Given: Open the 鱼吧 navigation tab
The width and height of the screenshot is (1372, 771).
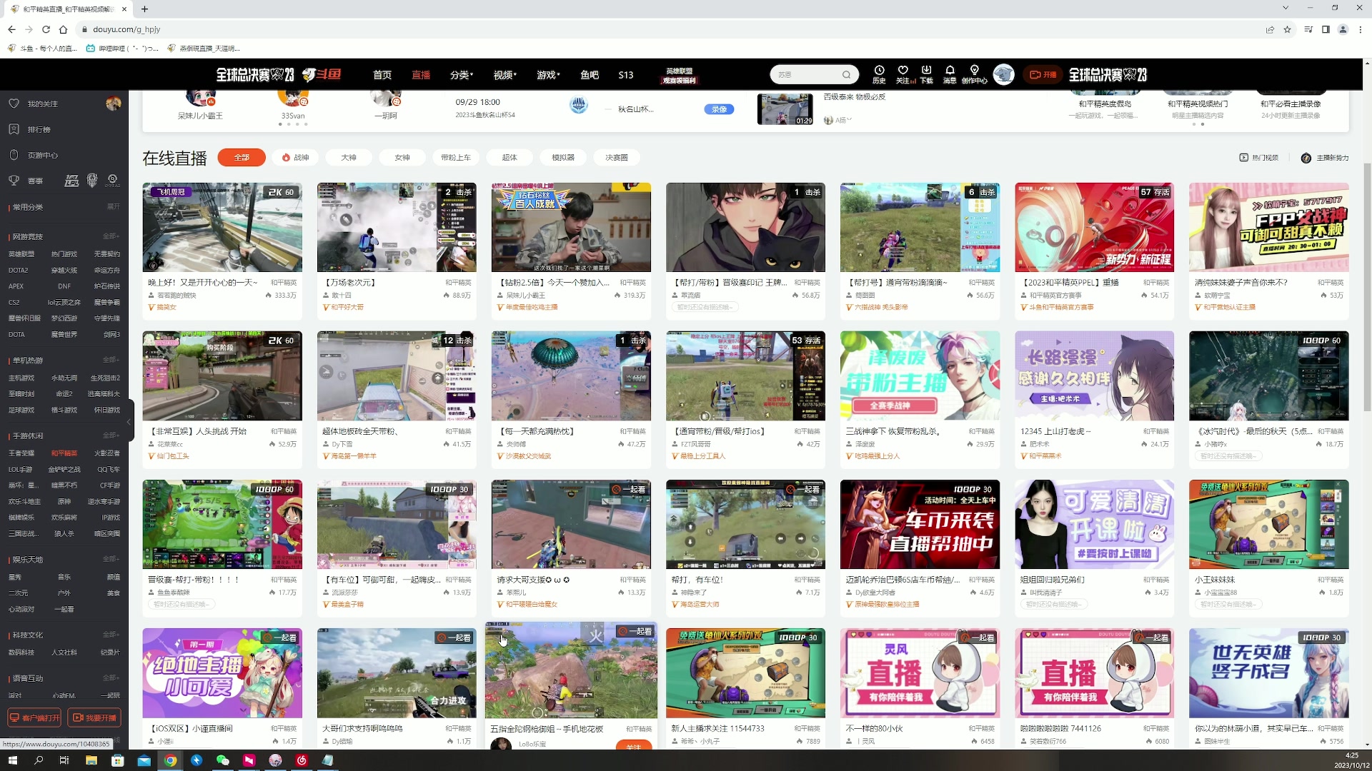Looking at the screenshot, I should coord(590,74).
